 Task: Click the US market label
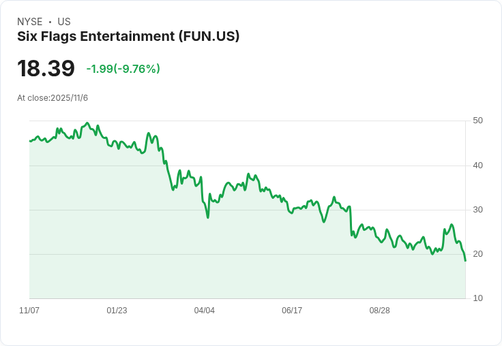pos(64,22)
